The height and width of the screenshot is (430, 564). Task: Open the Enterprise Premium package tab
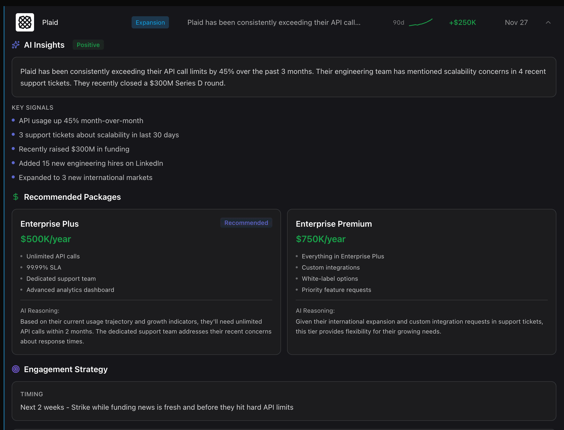tap(334, 223)
